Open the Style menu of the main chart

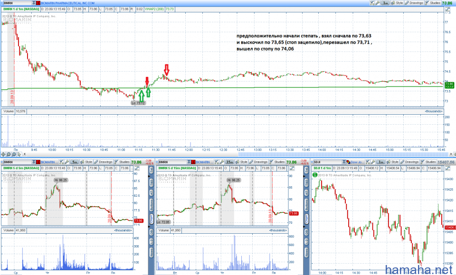(397, 3)
